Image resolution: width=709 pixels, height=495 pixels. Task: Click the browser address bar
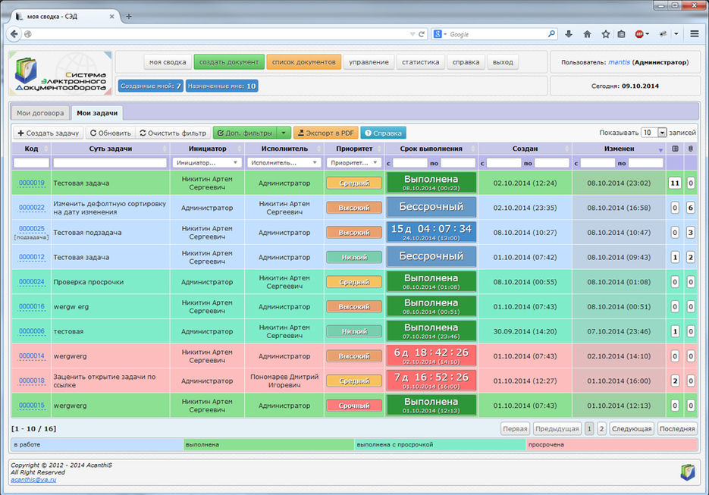coord(217,34)
